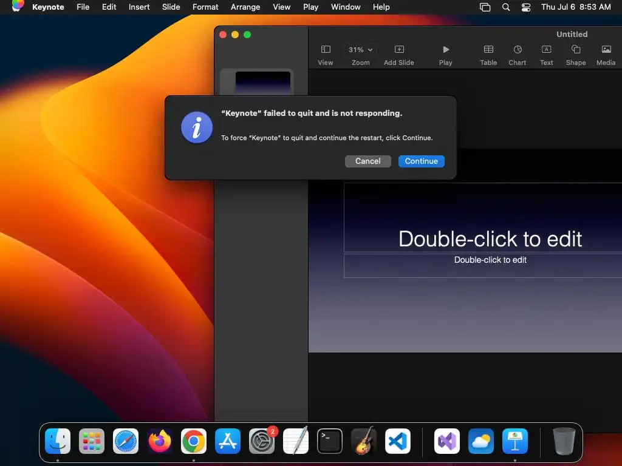
Task: Open the View menu in menu bar
Action: (281, 7)
